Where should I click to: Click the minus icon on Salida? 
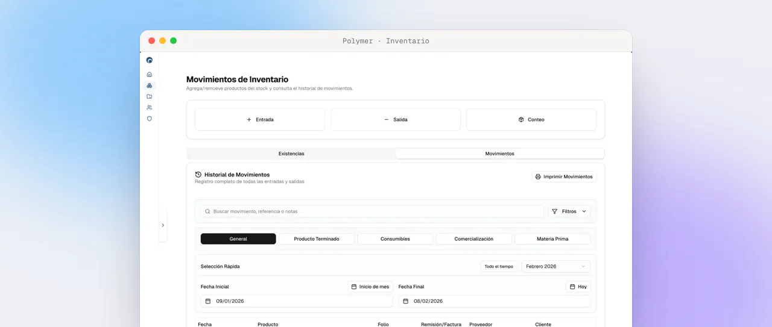click(x=387, y=120)
